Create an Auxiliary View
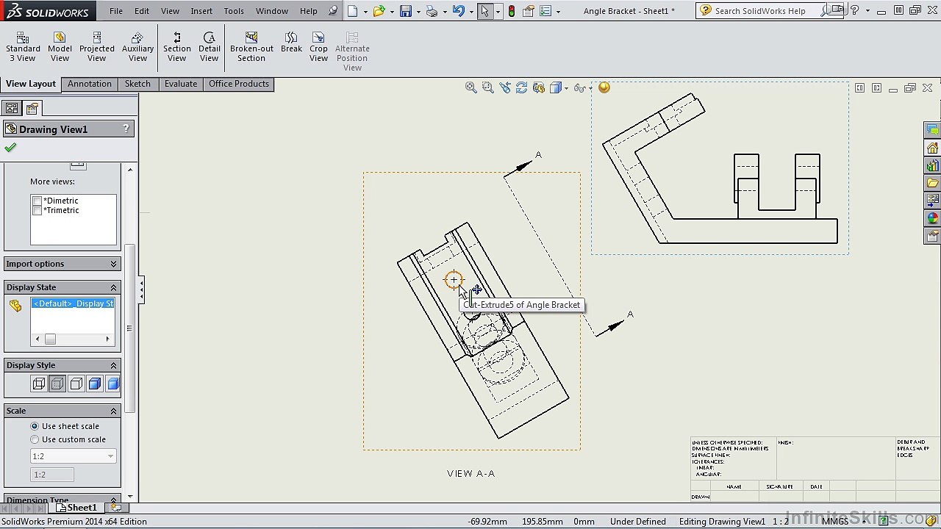This screenshot has width=941, height=529. (x=137, y=47)
